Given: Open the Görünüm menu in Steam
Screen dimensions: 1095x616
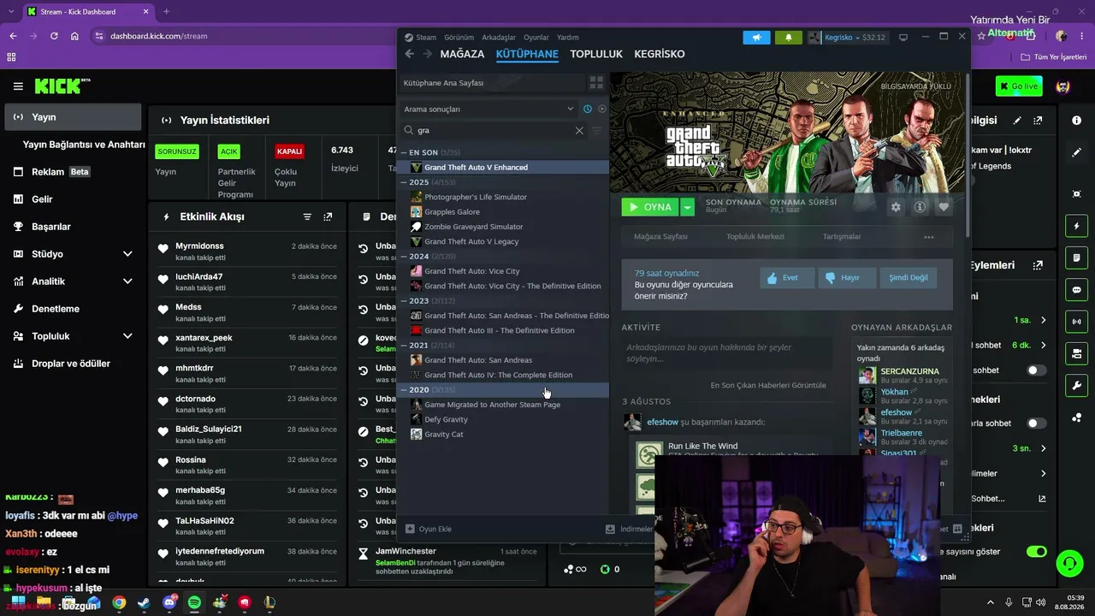Looking at the screenshot, I should tap(459, 38).
